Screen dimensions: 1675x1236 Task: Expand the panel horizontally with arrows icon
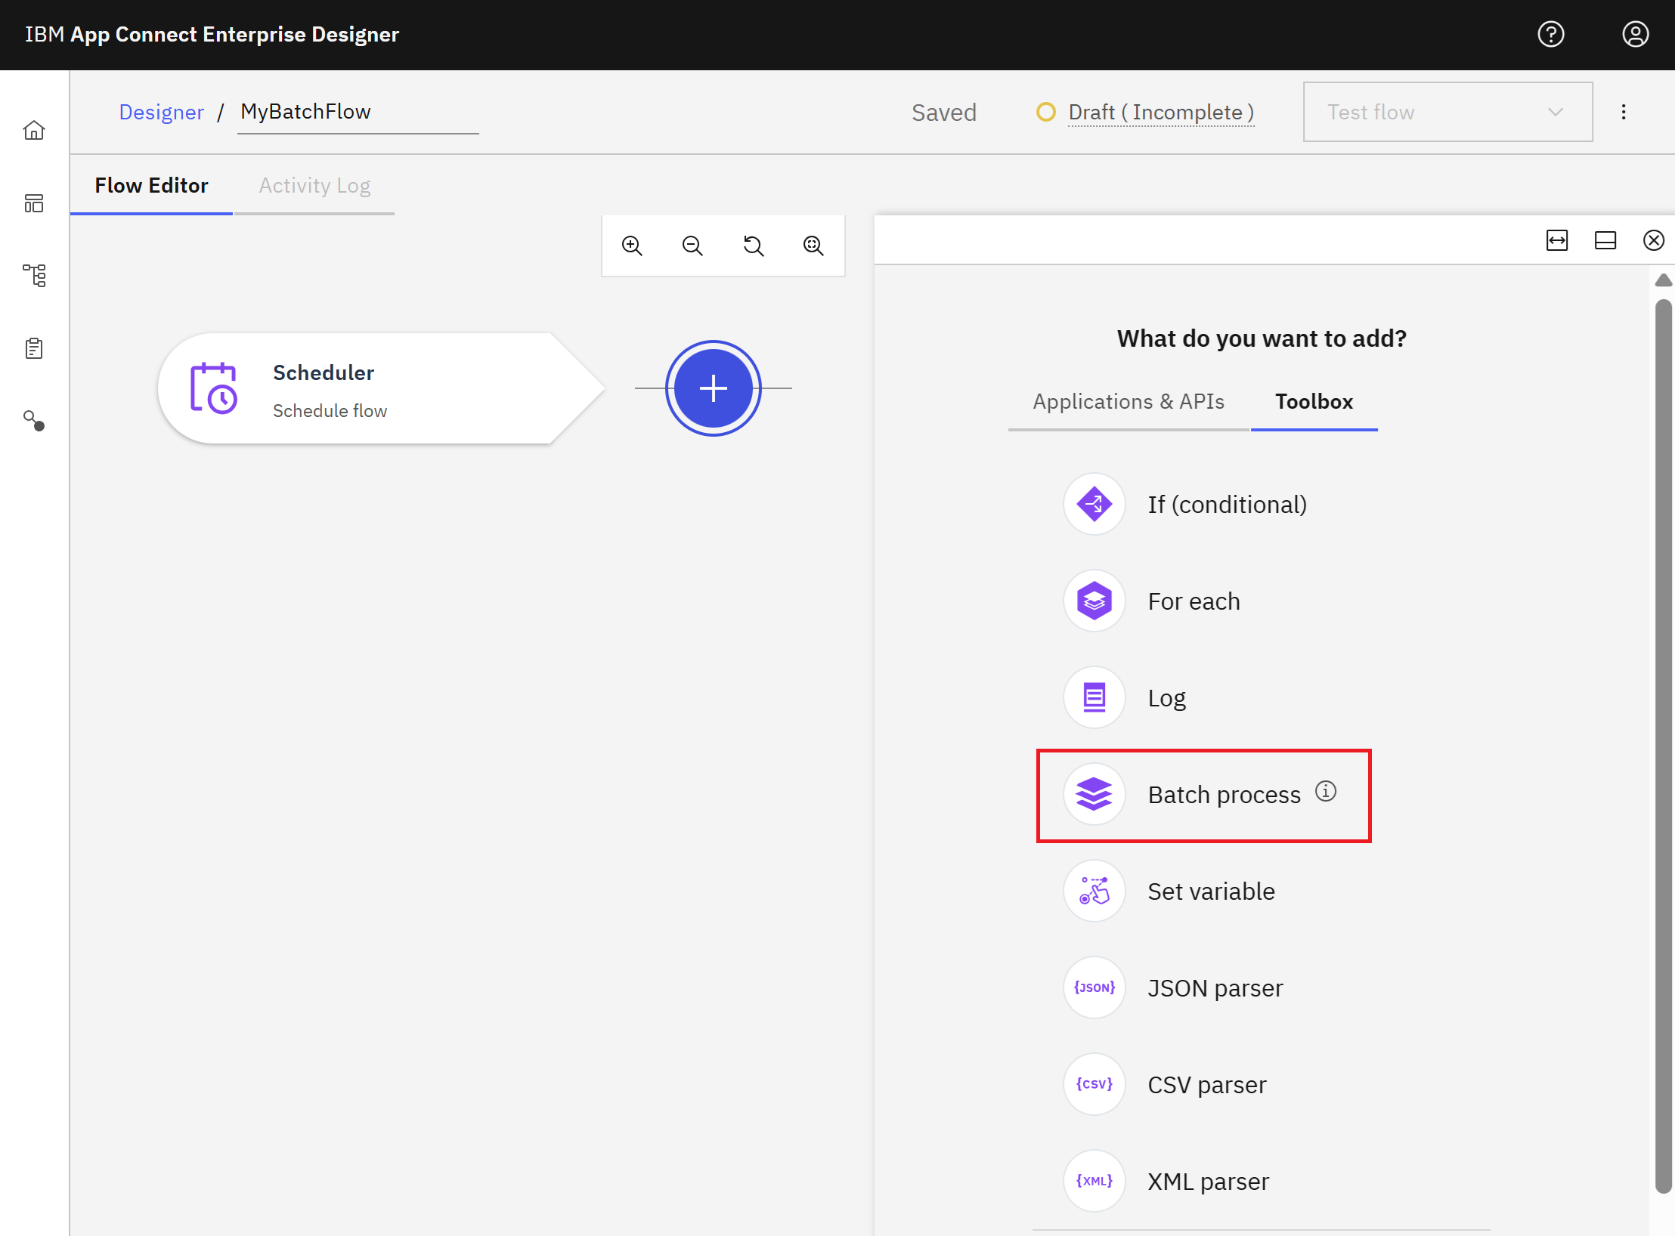point(1557,240)
